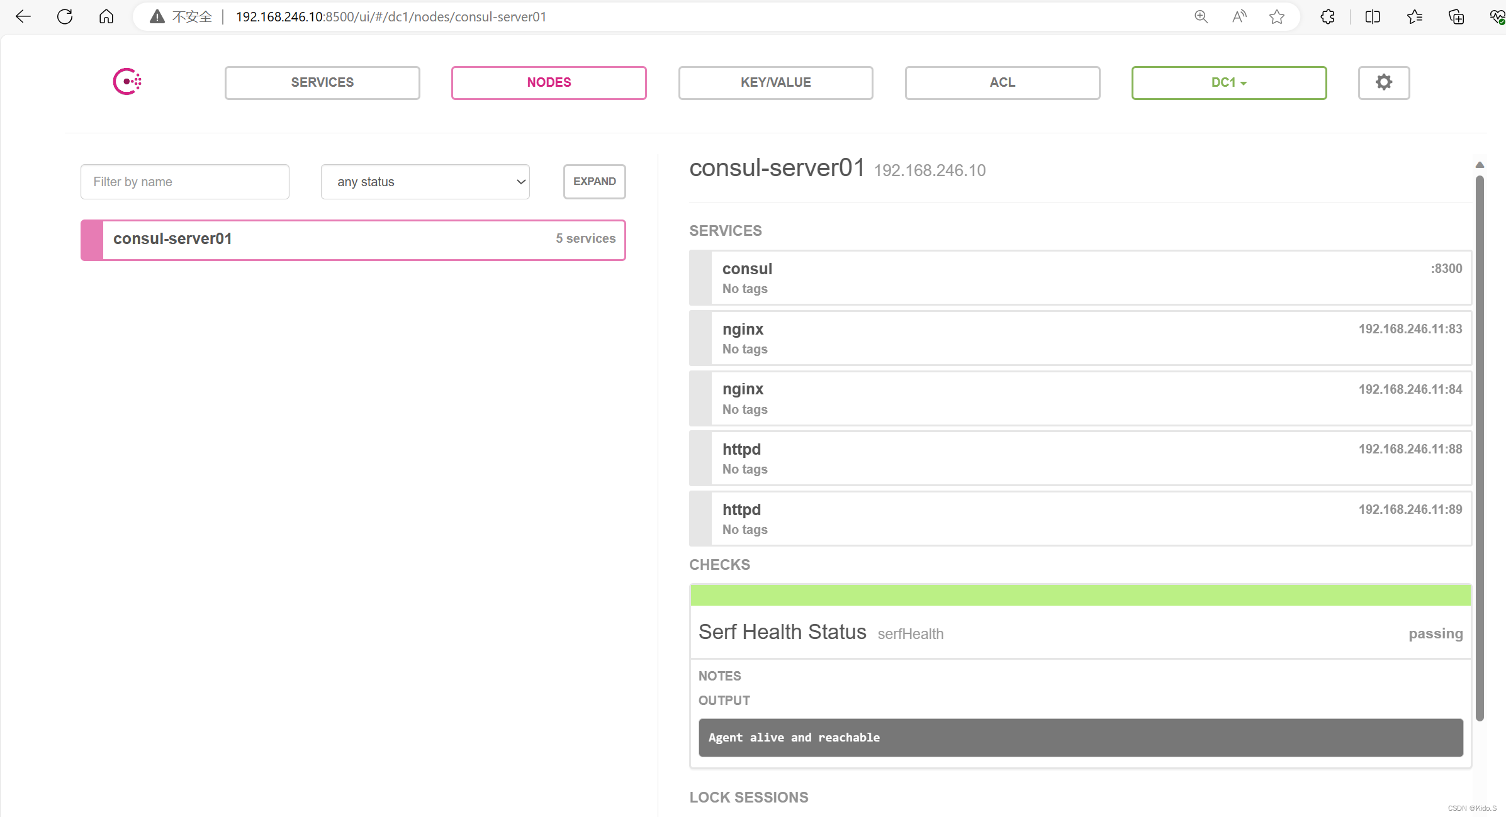Click the EXPAND button
The image size is (1506, 817).
point(594,182)
